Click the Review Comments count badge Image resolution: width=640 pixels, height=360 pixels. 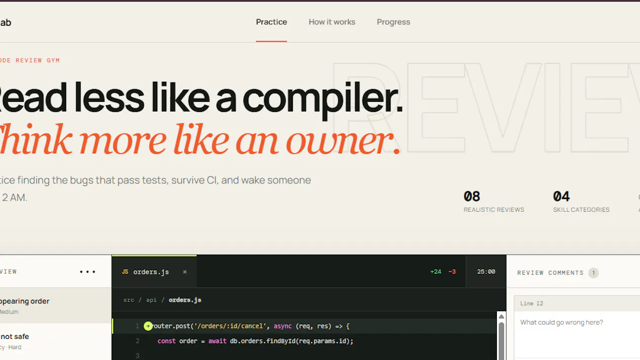(x=593, y=273)
